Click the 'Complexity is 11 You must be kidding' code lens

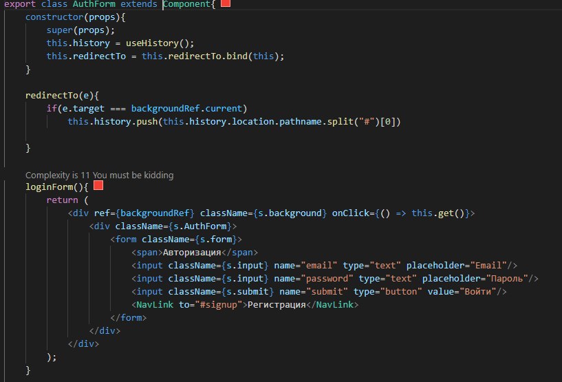pyautogui.click(x=99, y=175)
